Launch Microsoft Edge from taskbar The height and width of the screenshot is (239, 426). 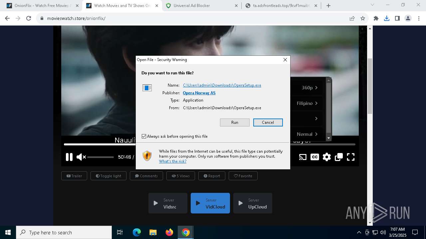137,232
